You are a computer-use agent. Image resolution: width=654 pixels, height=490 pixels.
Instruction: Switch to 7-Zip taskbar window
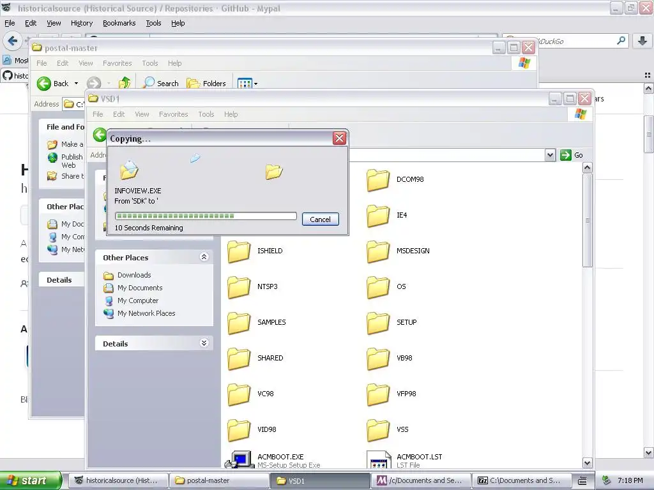(x=522, y=480)
